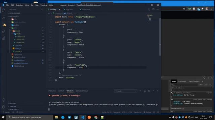Open the Accounts icon in activity bar
The width and height of the screenshot is (215, 120).
[4, 100]
